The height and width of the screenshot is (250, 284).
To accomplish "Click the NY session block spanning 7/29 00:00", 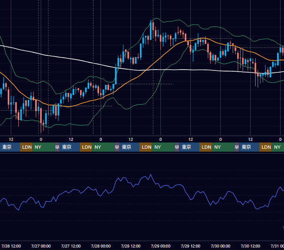I will pos(163,147).
